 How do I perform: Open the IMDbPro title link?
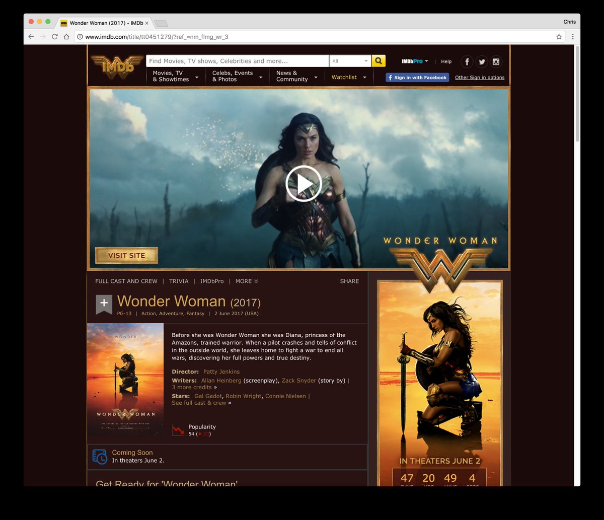pyautogui.click(x=212, y=281)
